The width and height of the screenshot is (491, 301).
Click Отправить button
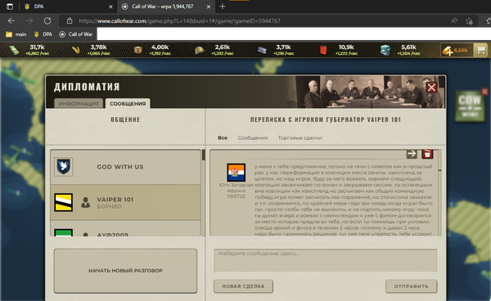(x=411, y=286)
